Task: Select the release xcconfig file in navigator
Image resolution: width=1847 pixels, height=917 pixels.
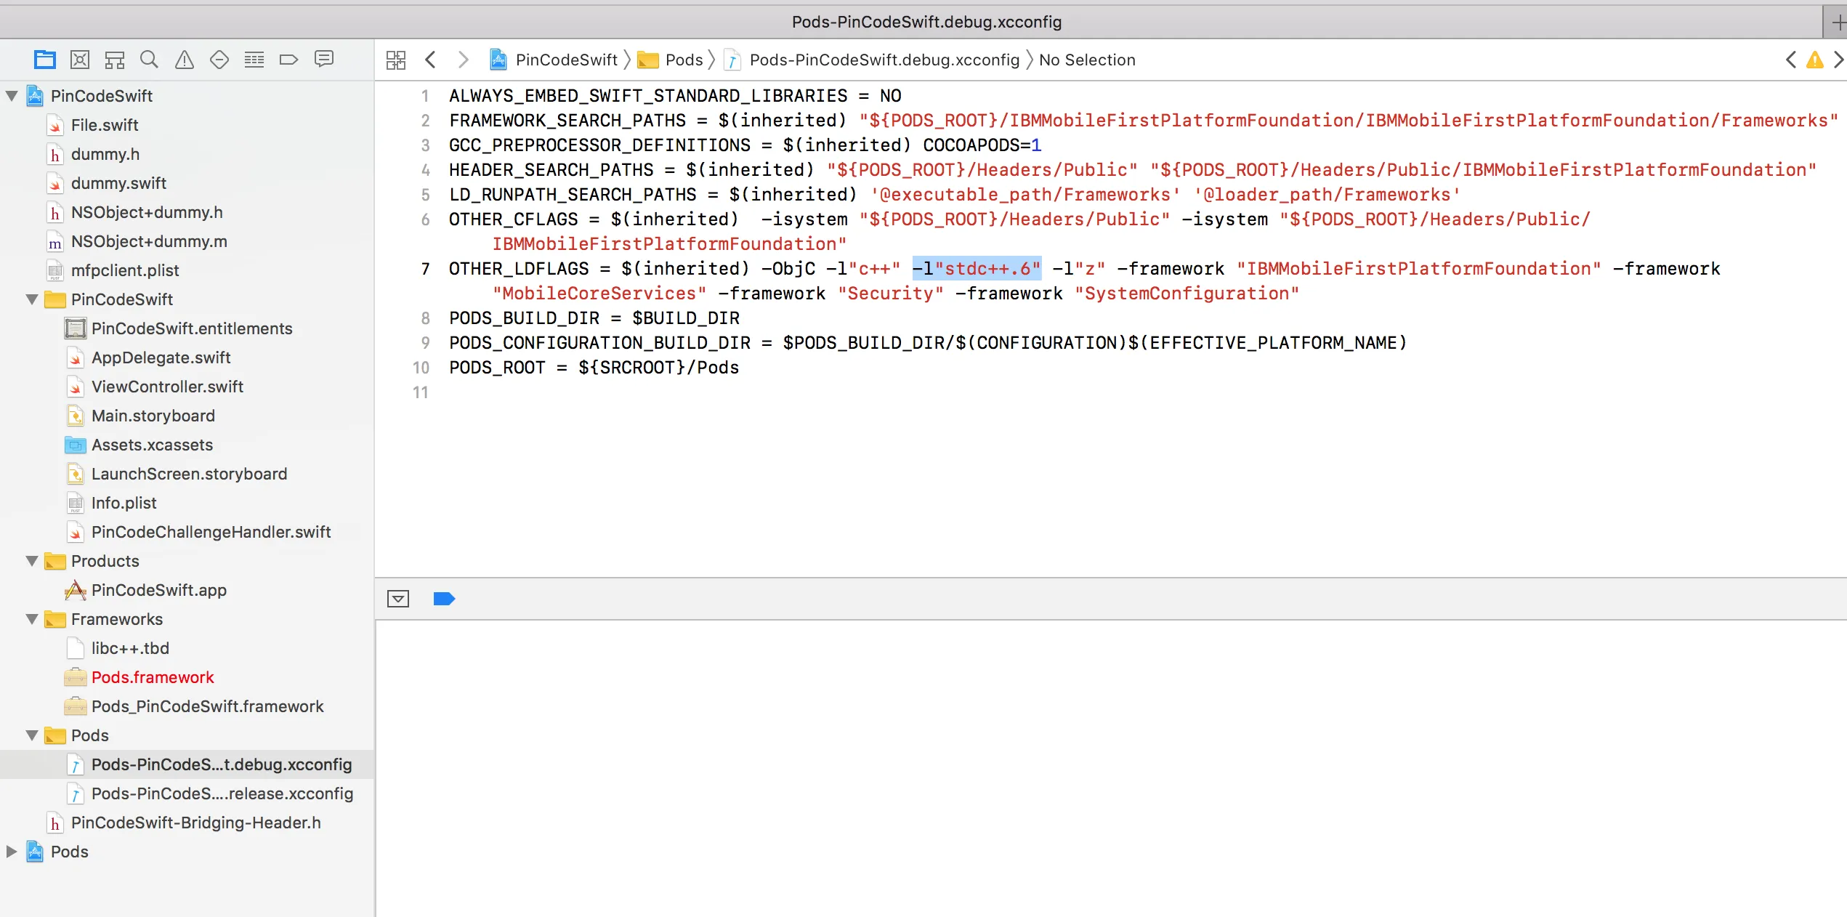Action: coord(222,793)
